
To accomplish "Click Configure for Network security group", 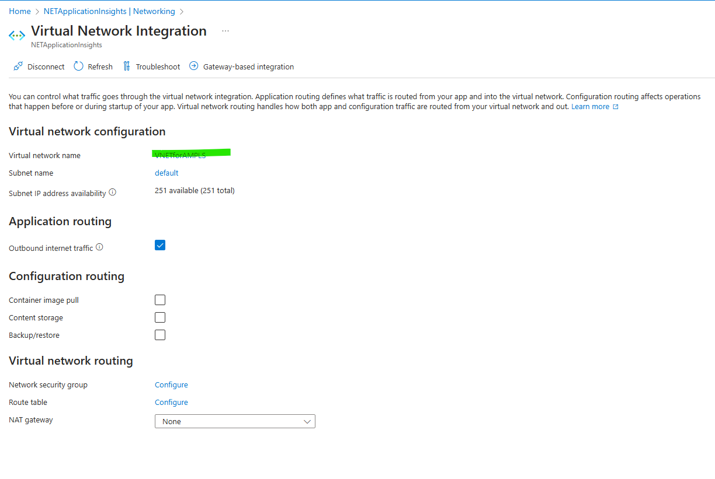I will coord(171,384).
